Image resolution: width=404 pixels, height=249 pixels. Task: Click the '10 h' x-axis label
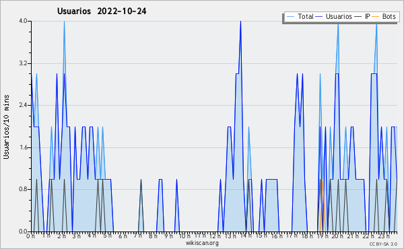point(184,236)
